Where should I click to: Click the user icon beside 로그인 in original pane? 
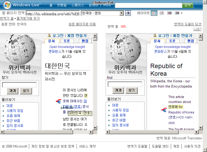(x=49, y=36)
